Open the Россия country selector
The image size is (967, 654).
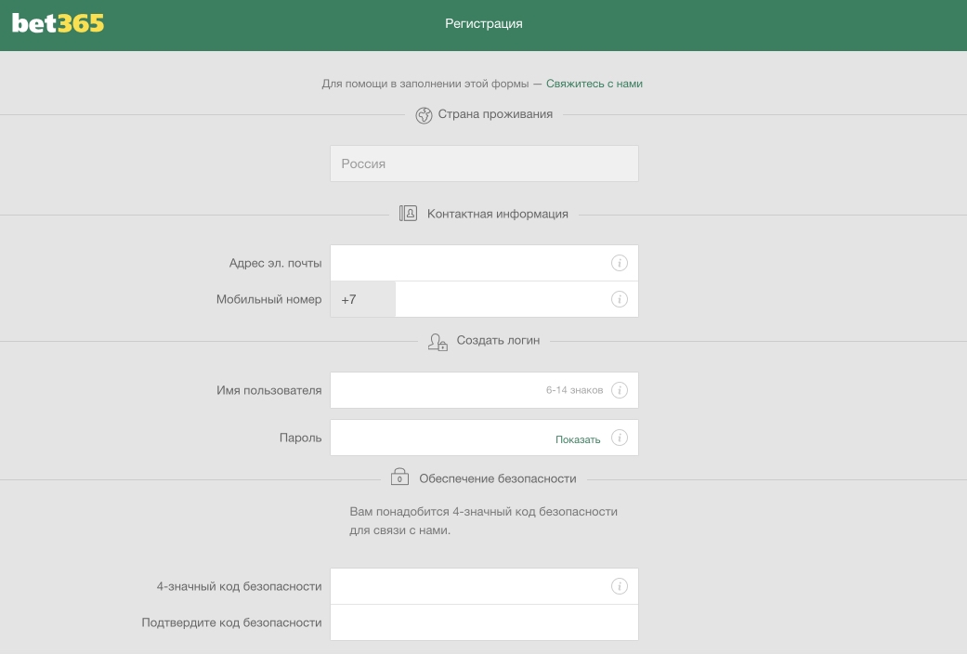pos(484,163)
